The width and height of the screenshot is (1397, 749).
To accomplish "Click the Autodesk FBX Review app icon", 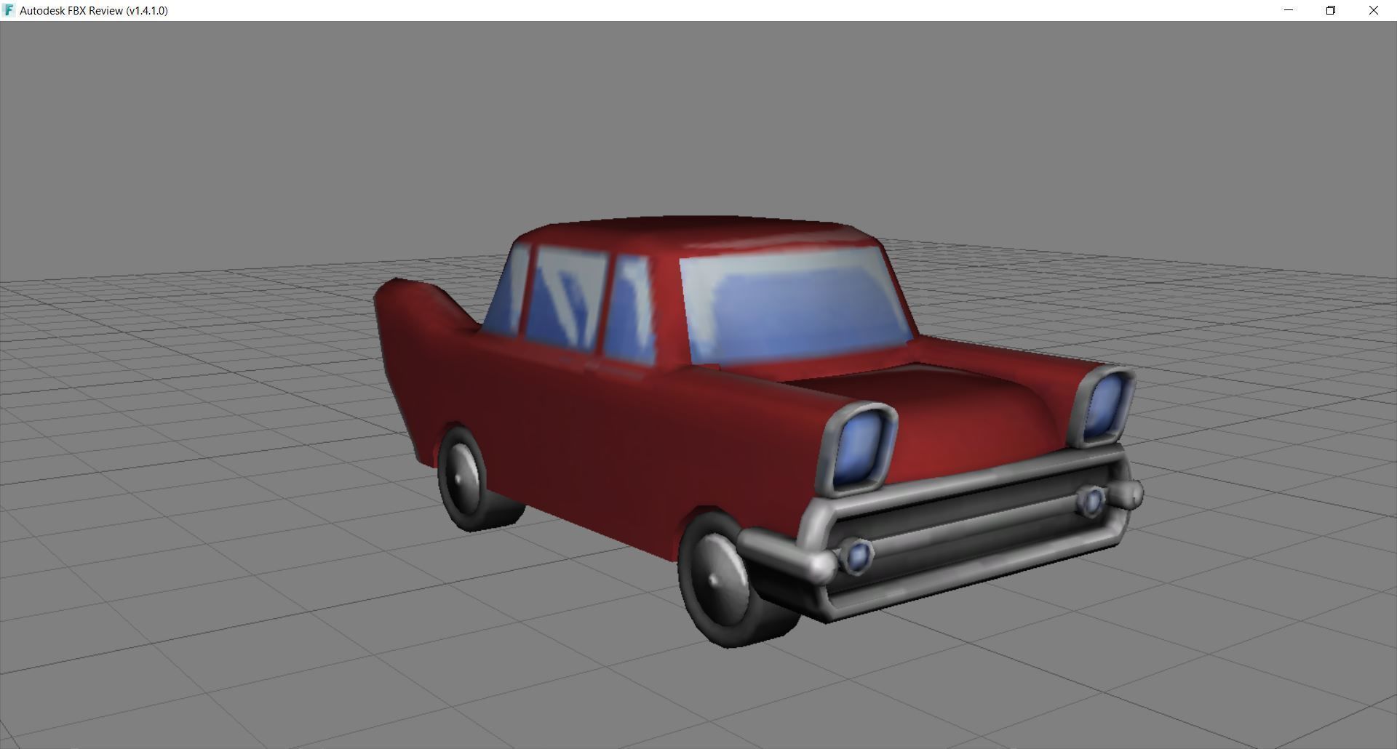I will point(9,10).
